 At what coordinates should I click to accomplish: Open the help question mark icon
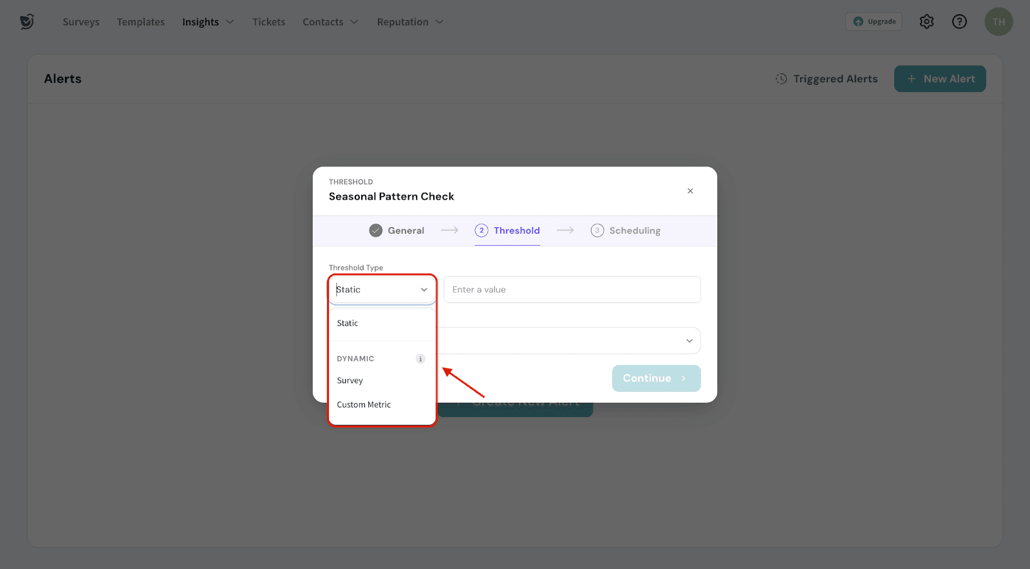(x=959, y=22)
